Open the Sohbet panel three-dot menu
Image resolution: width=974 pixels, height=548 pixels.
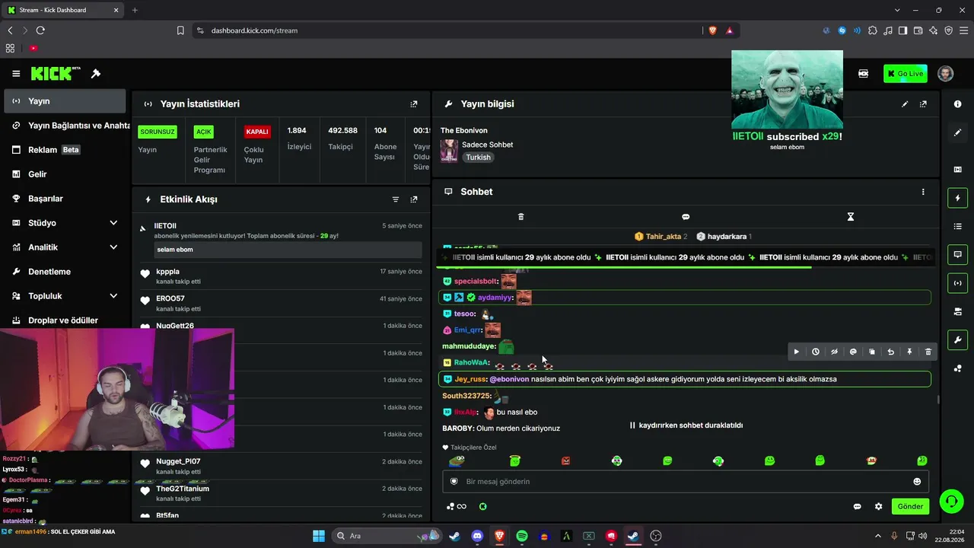[x=923, y=192]
